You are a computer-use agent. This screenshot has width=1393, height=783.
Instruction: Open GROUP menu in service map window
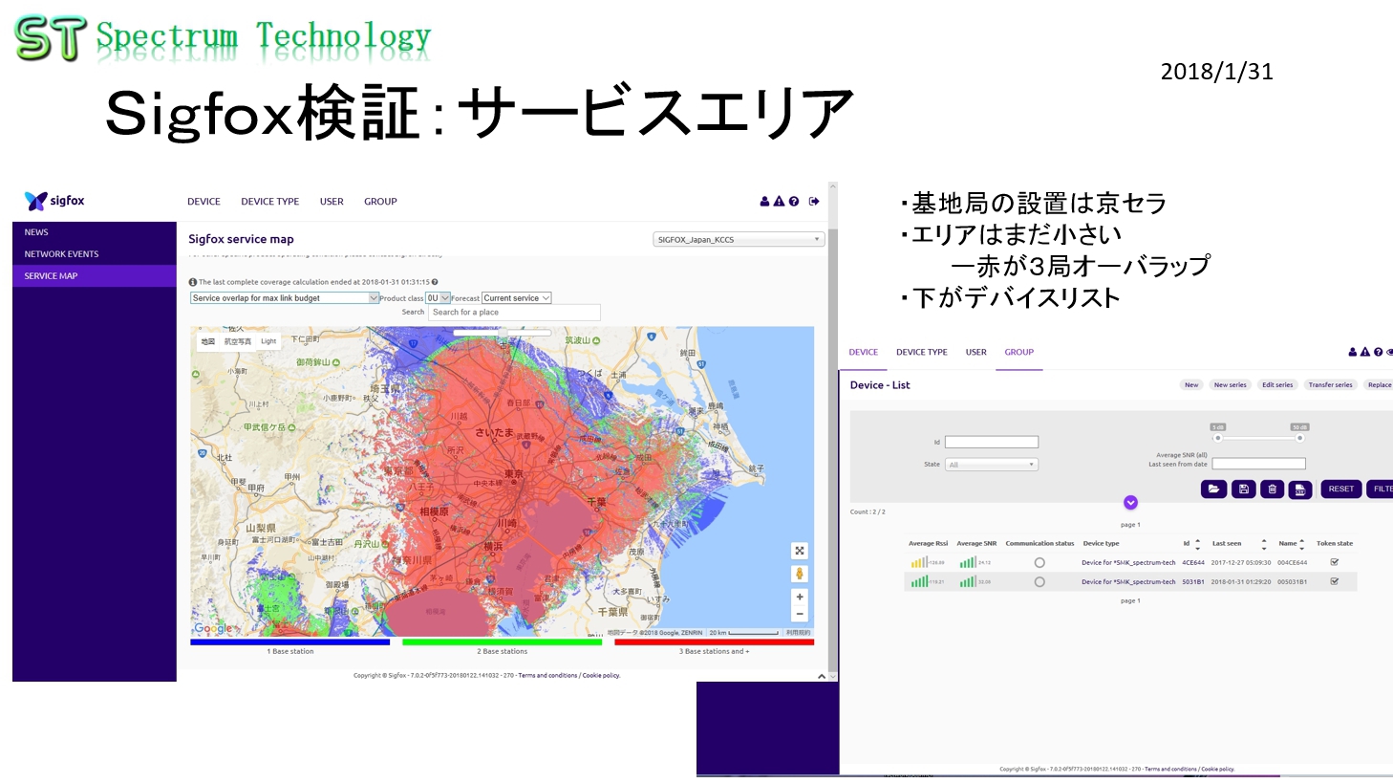click(380, 202)
